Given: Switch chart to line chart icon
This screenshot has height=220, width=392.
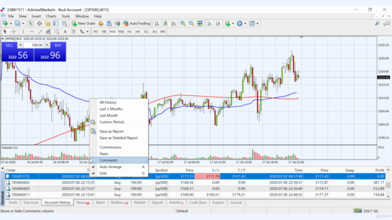Looking at the screenshot, I should (x=174, y=23).
